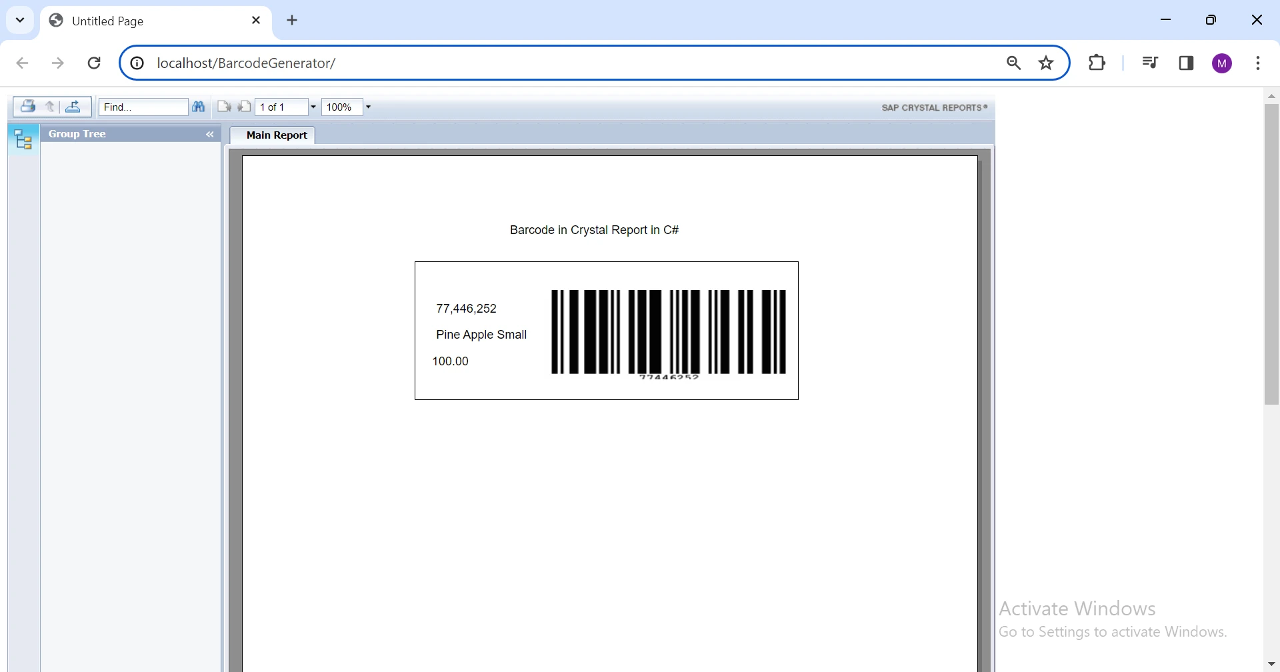Viewport: 1280px width, 672px height.
Task: Toggle the browser side panel
Action: [1186, 63]
